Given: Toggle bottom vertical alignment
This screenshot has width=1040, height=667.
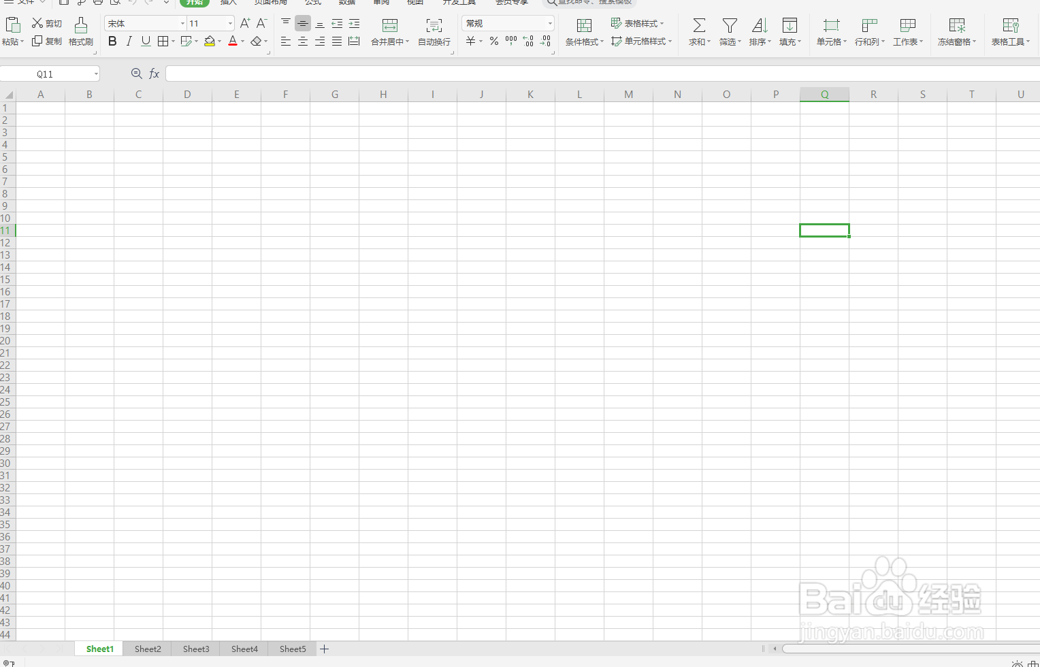Looking at the screenshot, I should [x=320, y=23].
